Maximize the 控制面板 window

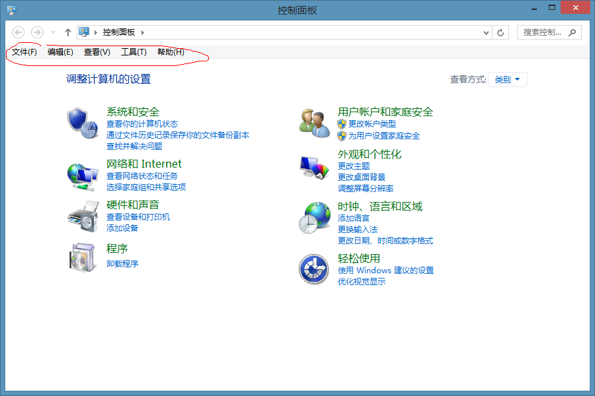click(552, 7)
